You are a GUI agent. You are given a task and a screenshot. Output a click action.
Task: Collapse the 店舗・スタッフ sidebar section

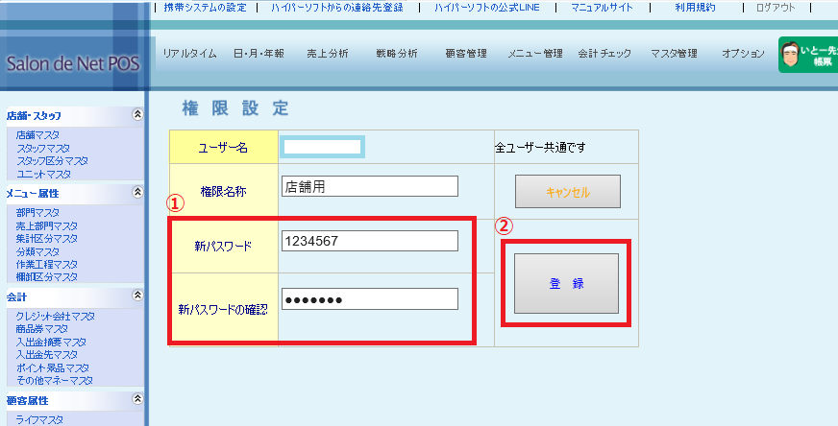click(137, 114)
